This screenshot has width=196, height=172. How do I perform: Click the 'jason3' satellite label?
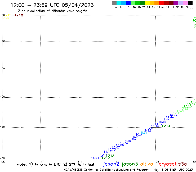pos(130,164)
